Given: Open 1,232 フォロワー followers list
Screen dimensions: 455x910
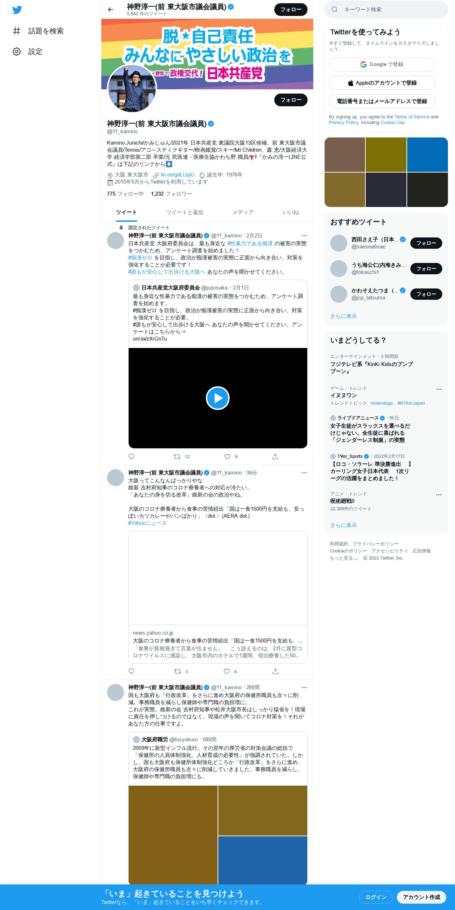Looking at the screenshot, I should tap(171, 194).
